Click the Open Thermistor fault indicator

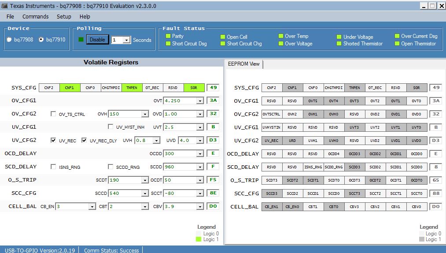point(397,43)
